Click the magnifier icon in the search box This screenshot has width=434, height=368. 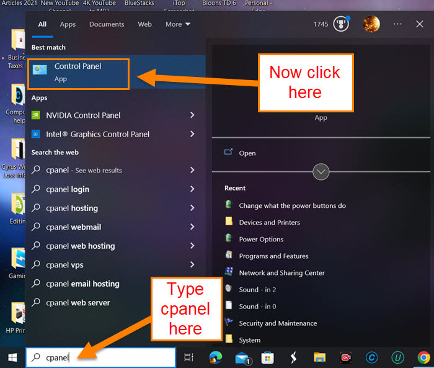[36, 357]
